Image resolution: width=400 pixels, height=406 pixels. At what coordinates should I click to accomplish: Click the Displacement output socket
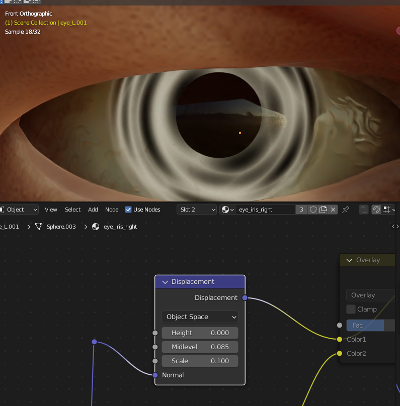(245, 298)
